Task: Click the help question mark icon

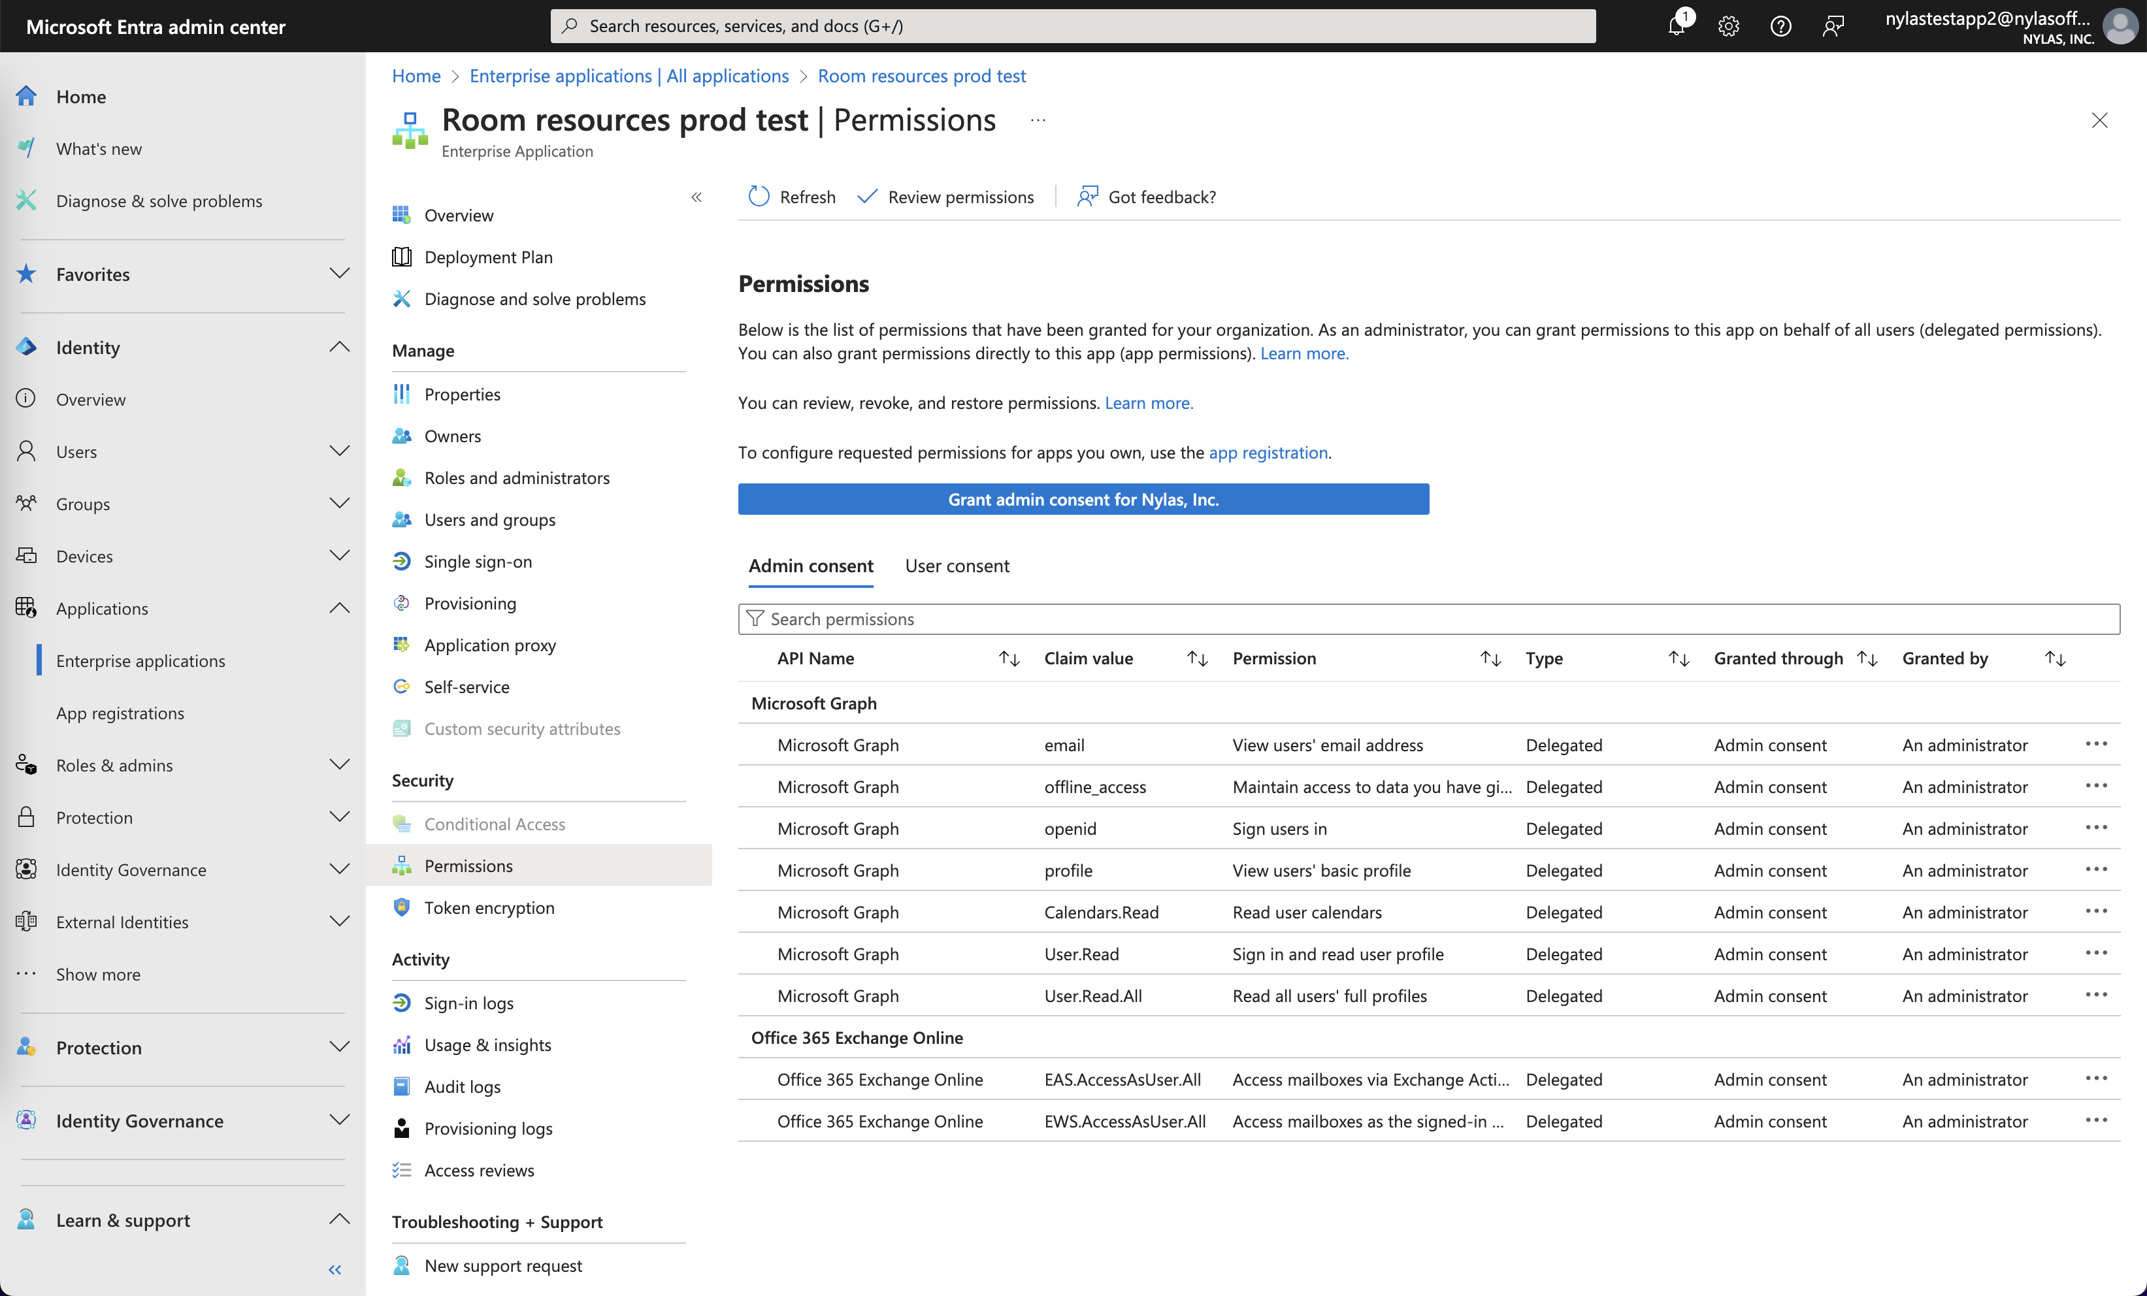Action: point(1780,25)
